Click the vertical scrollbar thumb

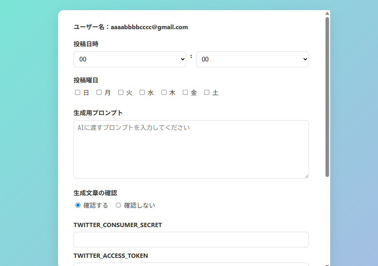click(327, 97)
